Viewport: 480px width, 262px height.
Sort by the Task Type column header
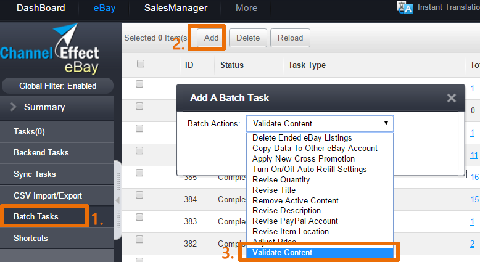point(307,65)
